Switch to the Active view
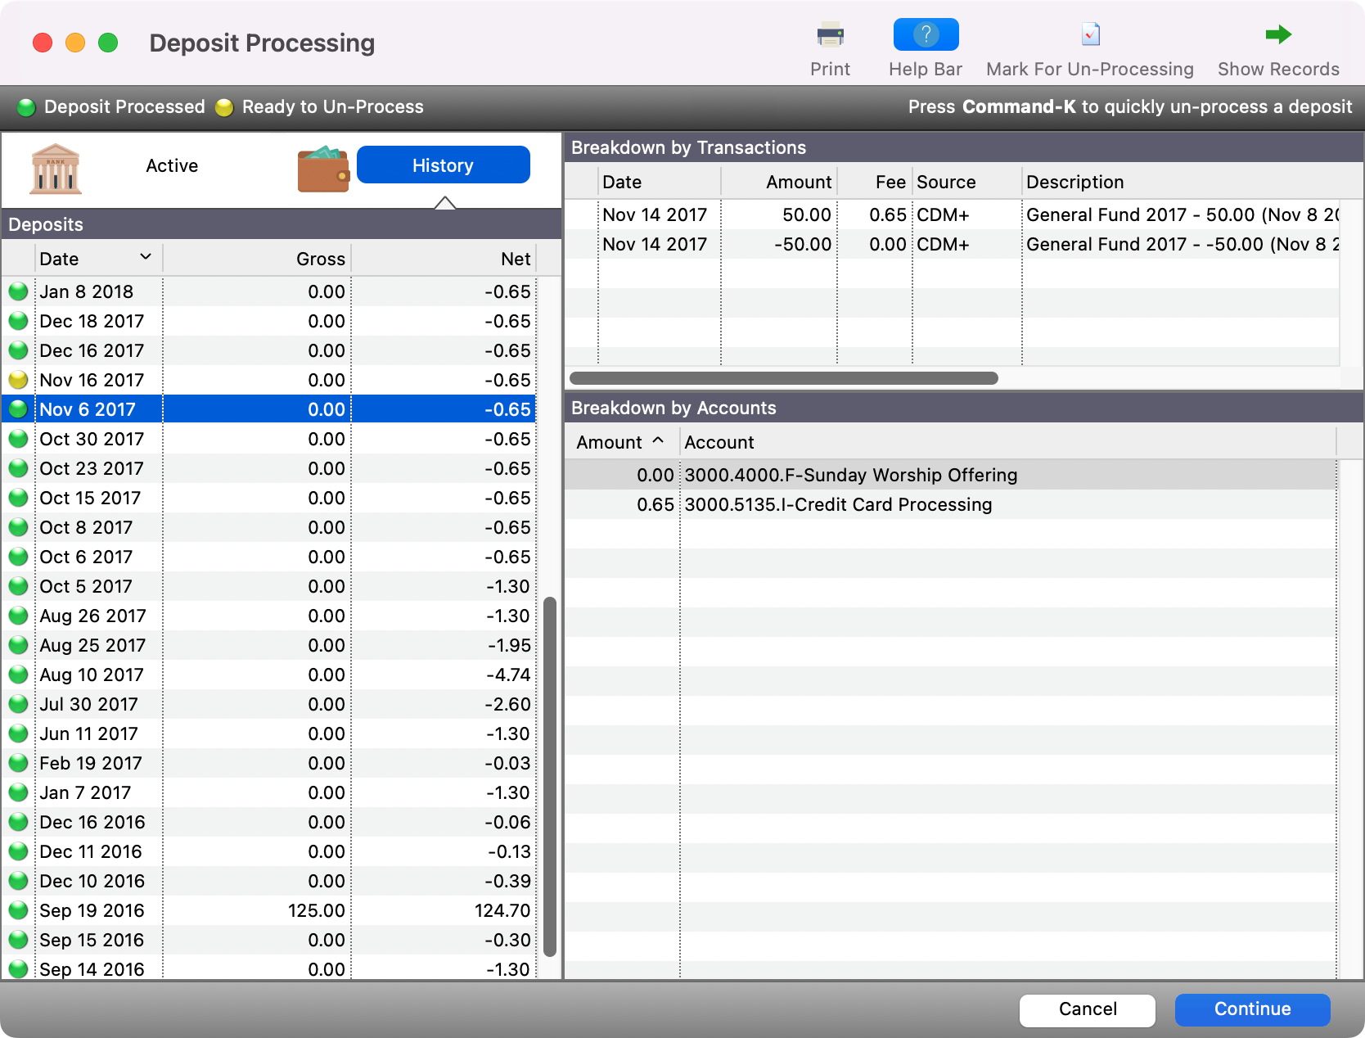The image size is (1365, 1038). click(172, 165)
